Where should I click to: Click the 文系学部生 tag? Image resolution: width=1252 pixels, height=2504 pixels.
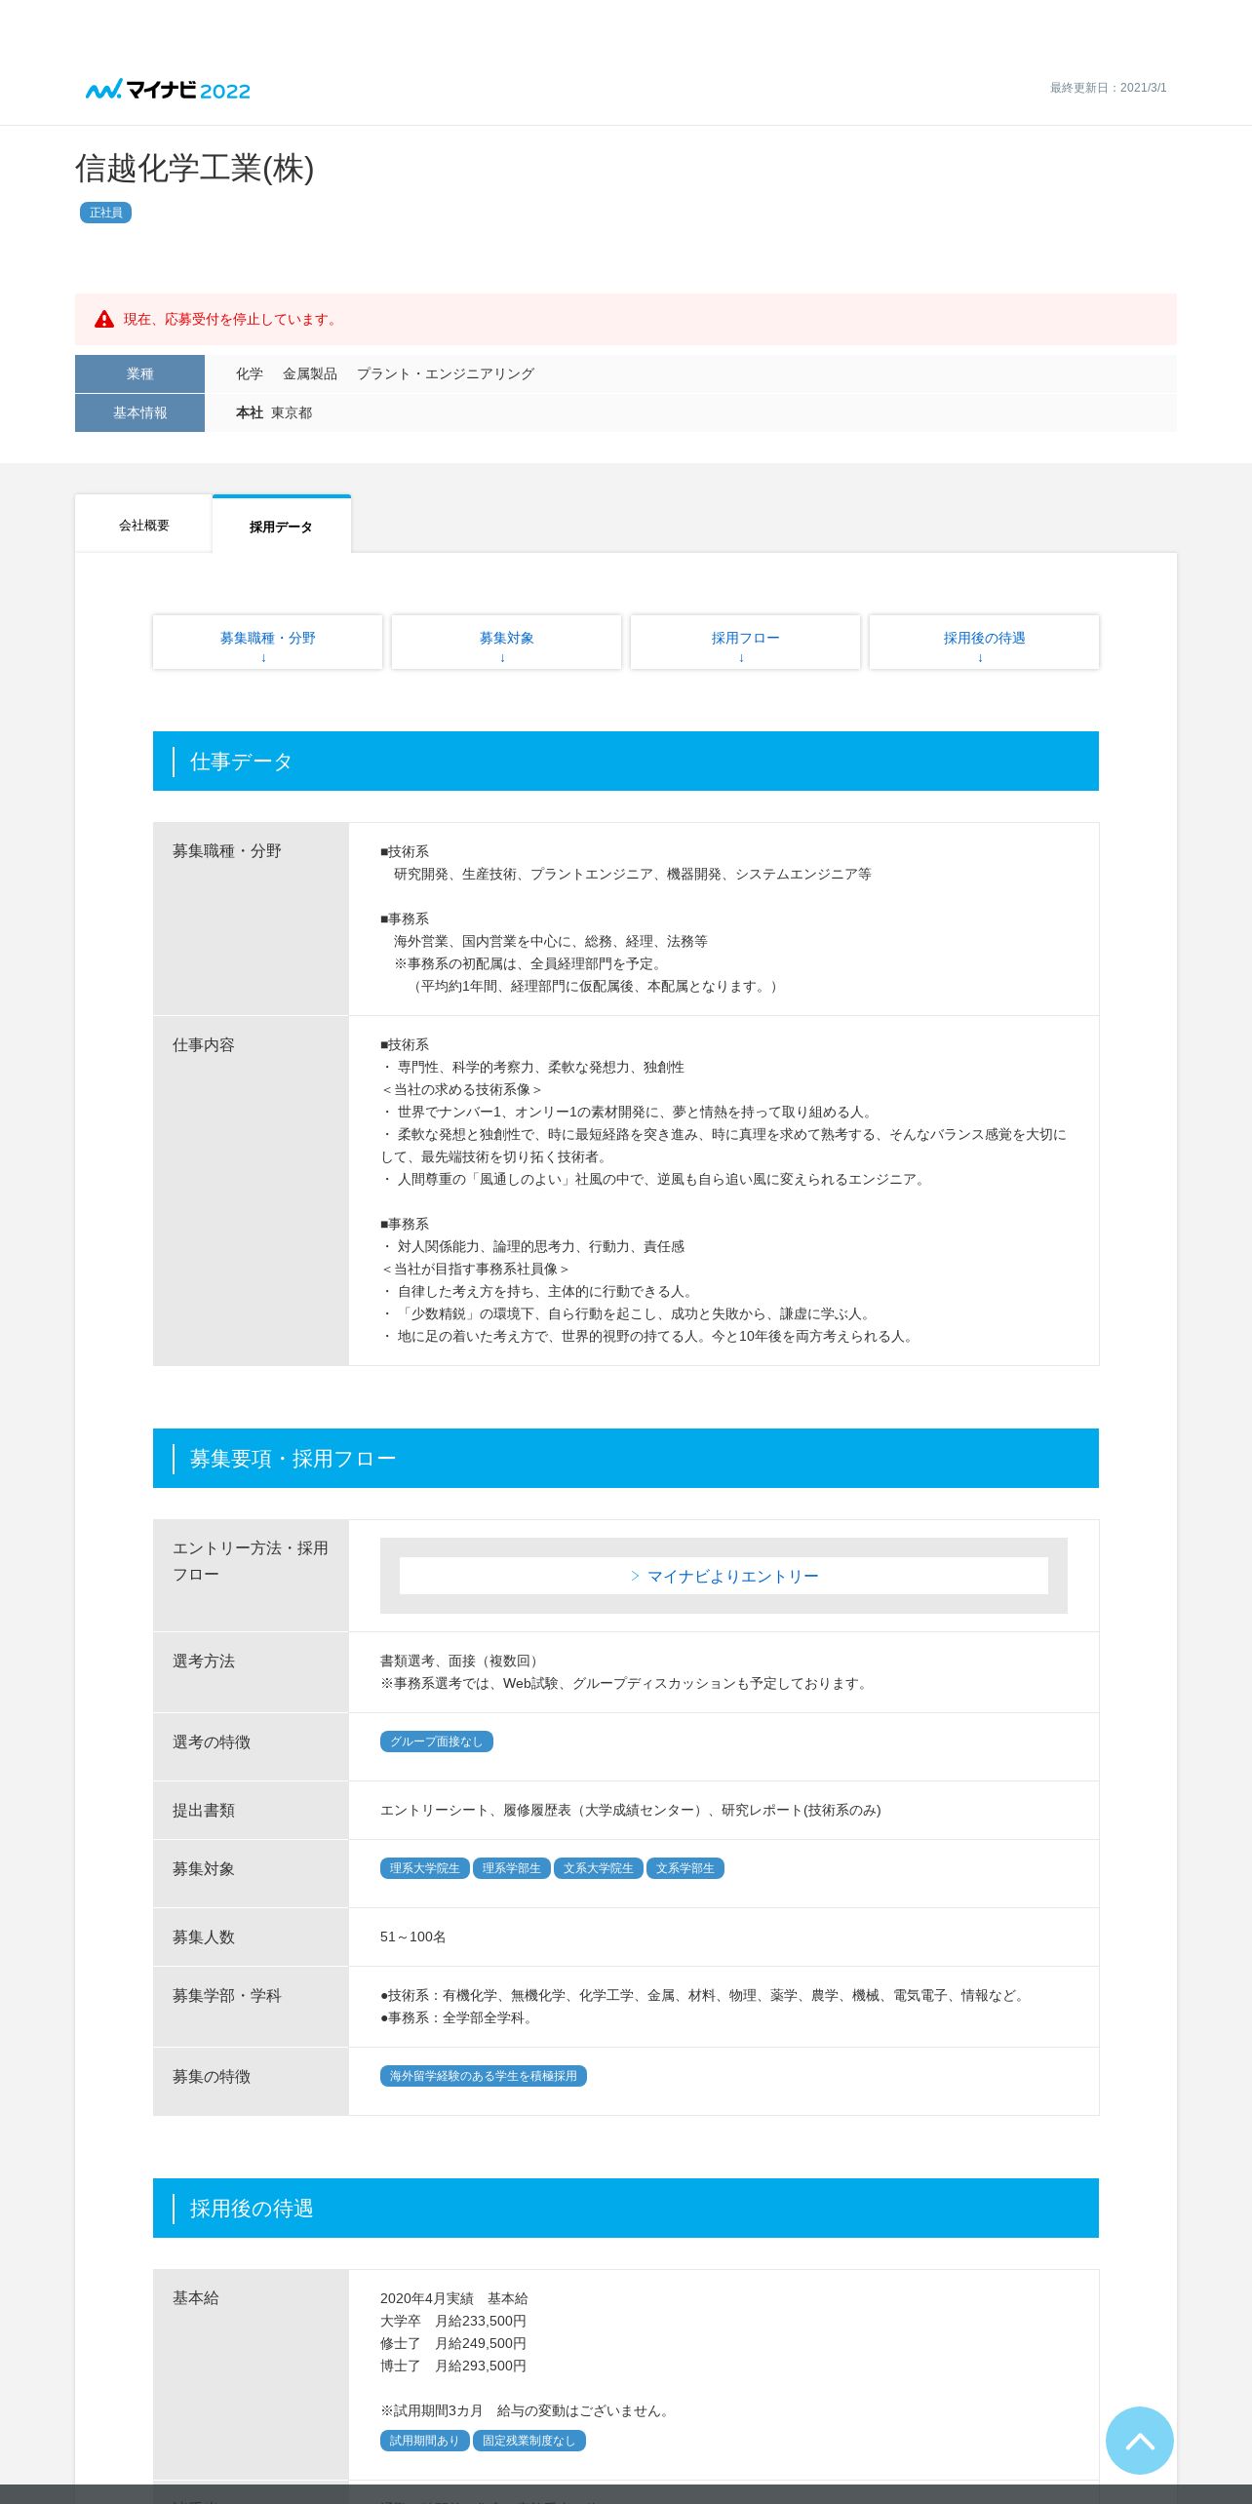685,1868
